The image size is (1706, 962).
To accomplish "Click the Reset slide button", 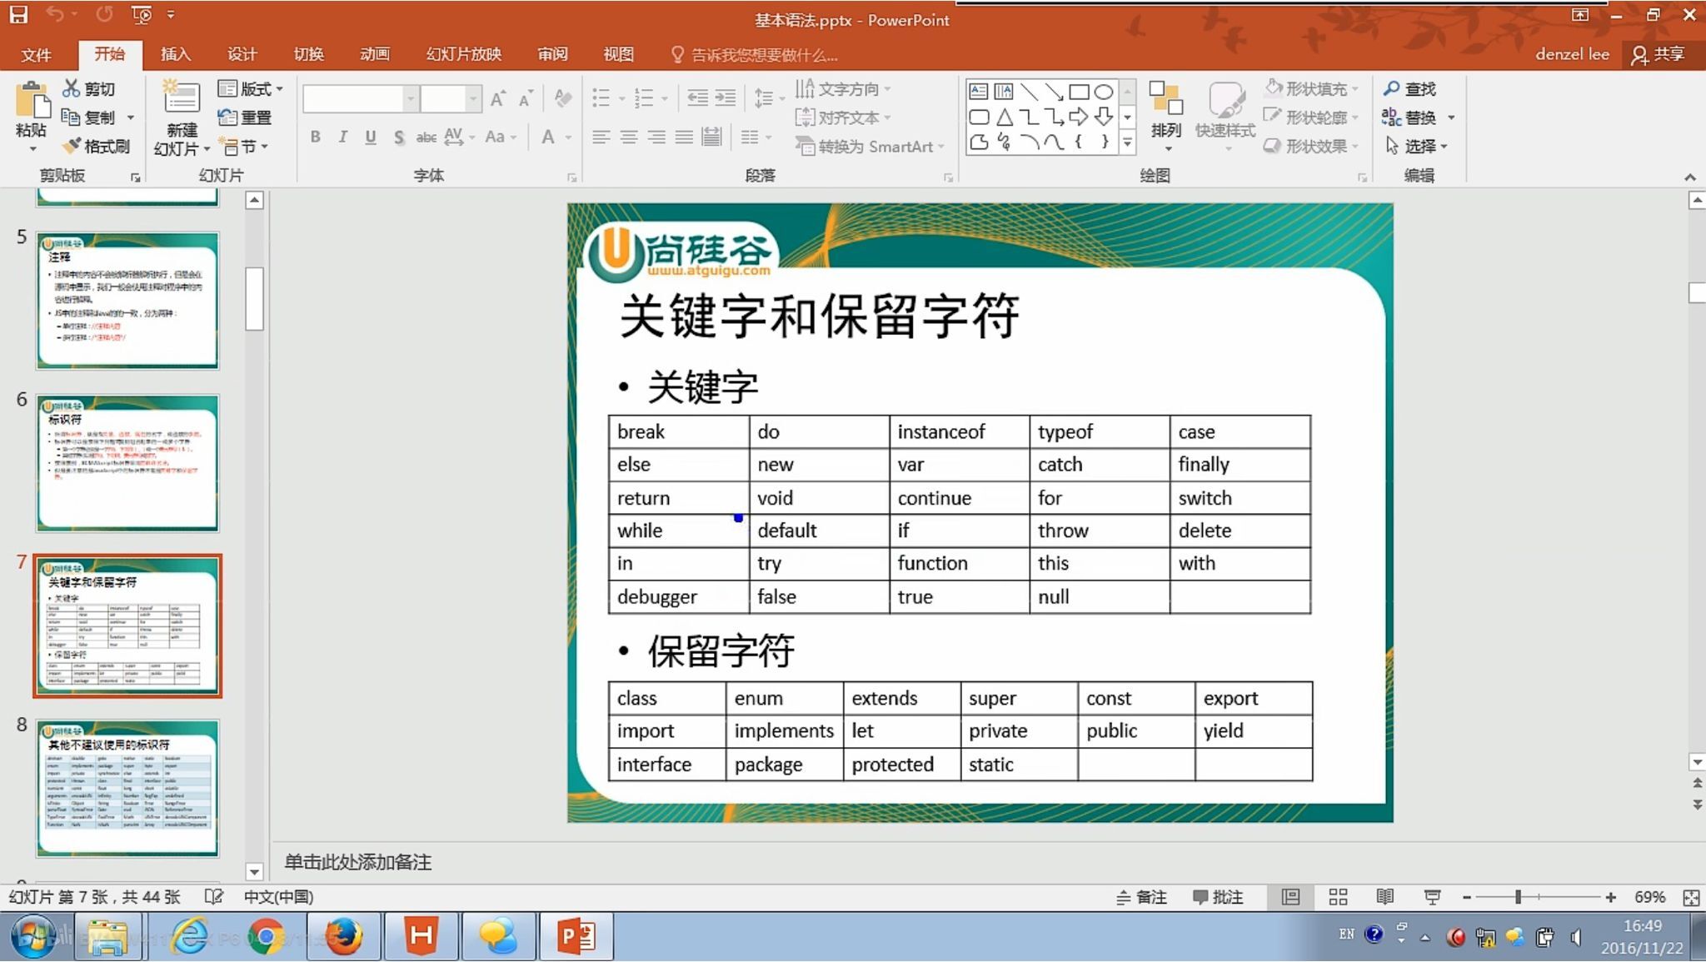I will pyautogui.click(x=245, y=117).
